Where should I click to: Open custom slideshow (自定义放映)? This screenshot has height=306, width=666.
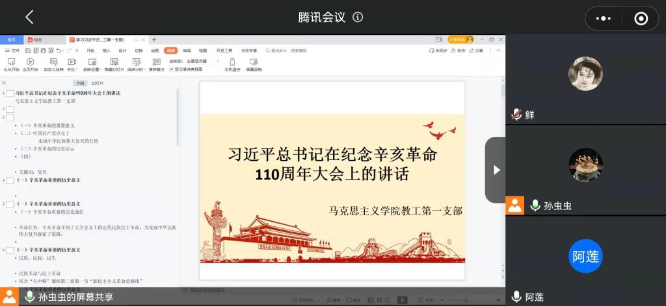[53, 63]
